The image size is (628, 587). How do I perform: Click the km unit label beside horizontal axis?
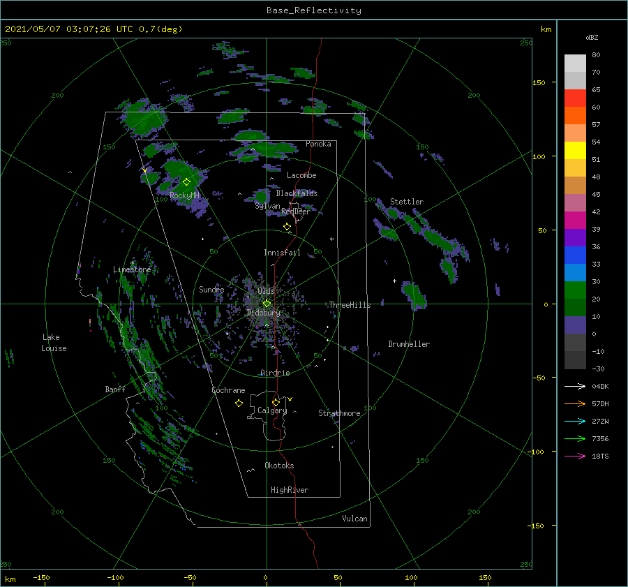tap(10, 579)
